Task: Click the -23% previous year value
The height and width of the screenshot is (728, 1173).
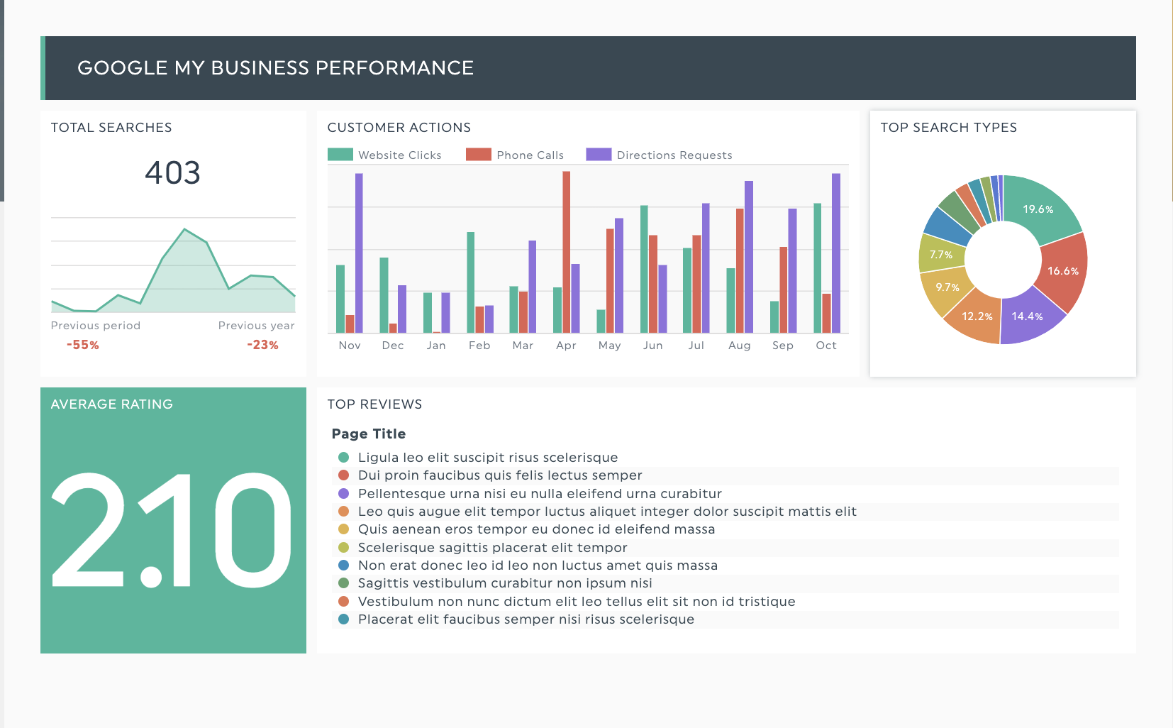Action: tap(262, 345)
